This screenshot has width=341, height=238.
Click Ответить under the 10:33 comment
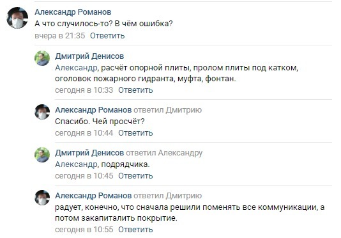135,90
